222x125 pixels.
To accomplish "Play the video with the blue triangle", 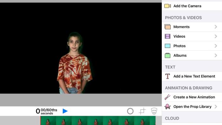I will click(65, 111).
